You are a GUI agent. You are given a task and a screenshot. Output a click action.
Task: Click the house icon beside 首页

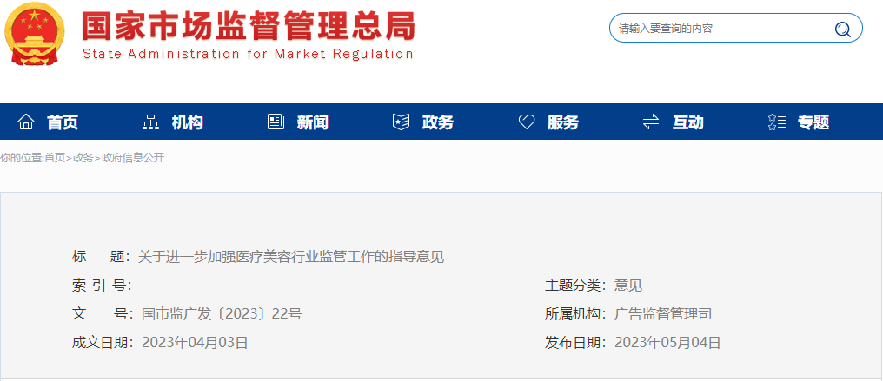pos(26,122)
